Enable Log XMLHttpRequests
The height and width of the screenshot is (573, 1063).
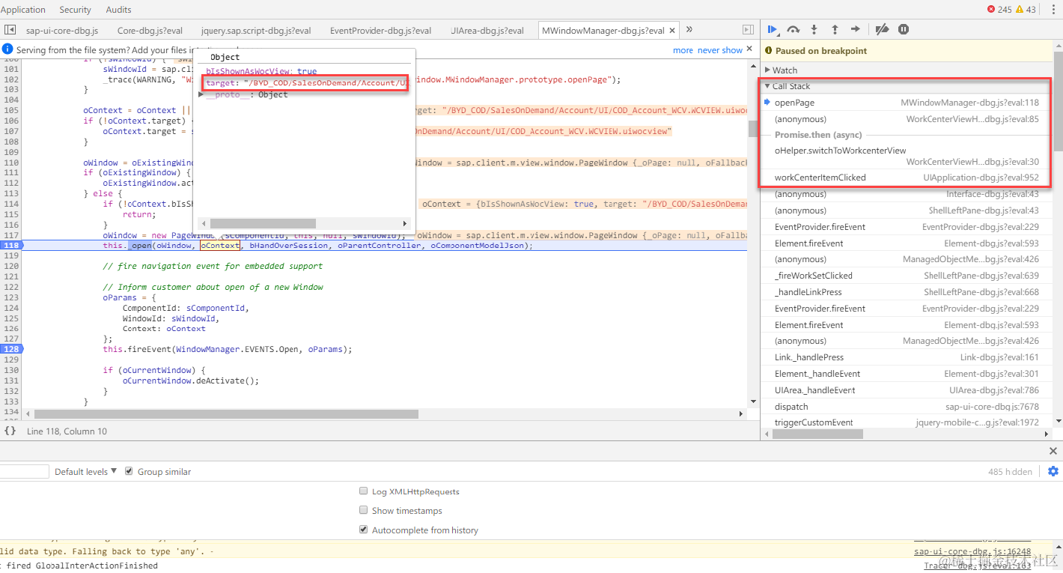(364, 491)
